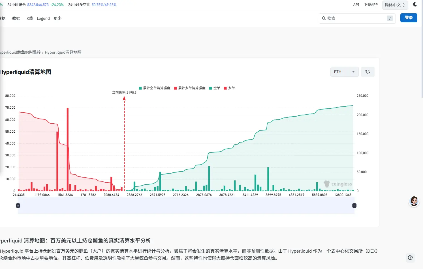The width and height of the screenshot is (423, 269).
Task: Click the x-axis label 2368.2766
Action: (134, 195)
